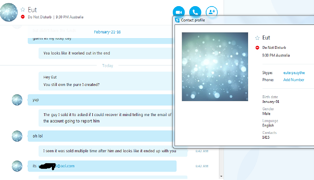Start a video call with Eut
The width and height of the screenshot is (314, 180).
tap(178, 12)
